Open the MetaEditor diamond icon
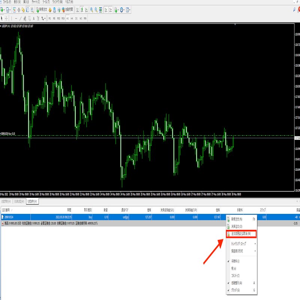Image resolution: width=300 pixels, height=300 pixels. click(x=50, y=10)
